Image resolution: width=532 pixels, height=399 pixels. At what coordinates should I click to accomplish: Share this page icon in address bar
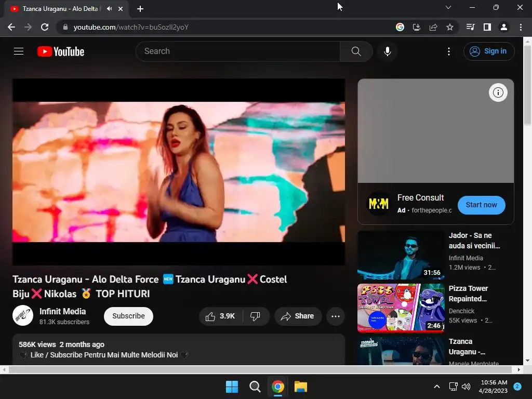click(x=433, y=27)
